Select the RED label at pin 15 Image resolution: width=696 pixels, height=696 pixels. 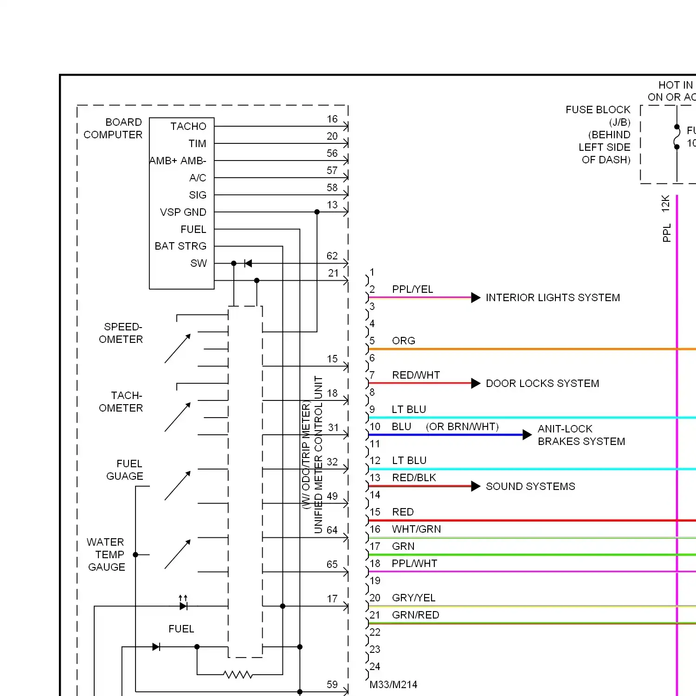tap(403, 512)
